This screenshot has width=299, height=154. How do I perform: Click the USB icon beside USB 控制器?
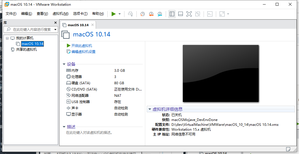tap(68, 102)
